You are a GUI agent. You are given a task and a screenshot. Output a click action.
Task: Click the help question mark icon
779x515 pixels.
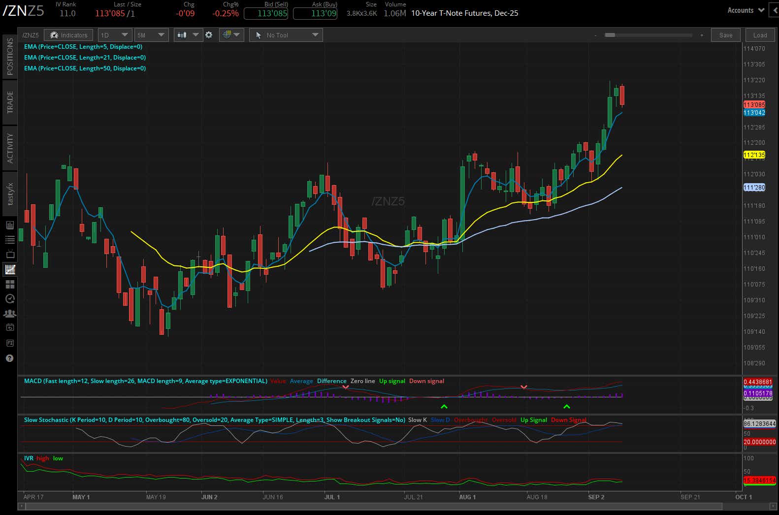point(10,358)
